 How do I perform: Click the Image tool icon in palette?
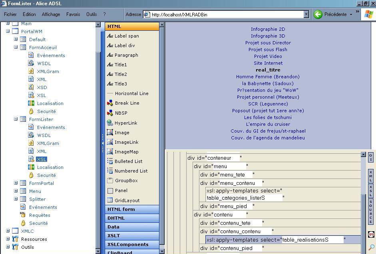(110, 133)
